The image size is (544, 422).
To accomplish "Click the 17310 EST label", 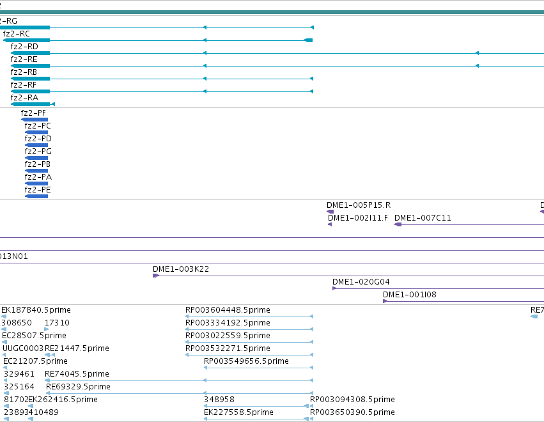I will (x=58, y=323).
